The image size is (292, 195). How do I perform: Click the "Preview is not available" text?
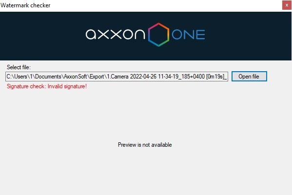145,145
